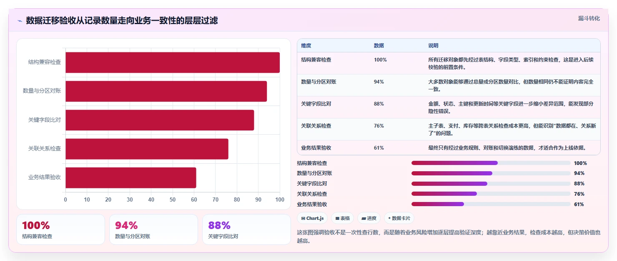Click chart y-axis label 关联关系检查
The height and width of the screenshot is (261, 617).
[45, 148]
